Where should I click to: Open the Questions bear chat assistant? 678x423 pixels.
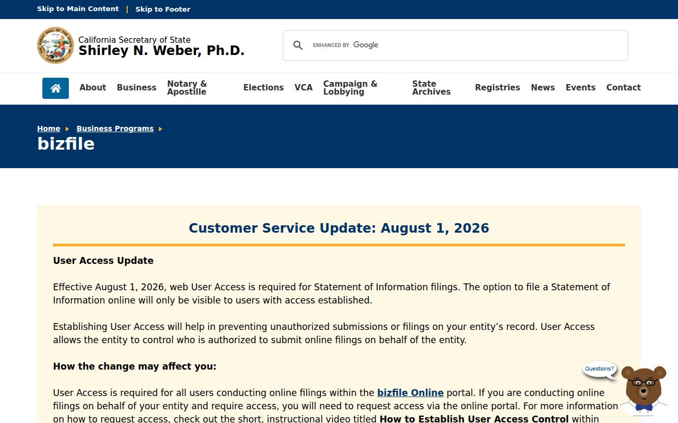tap(644, 390)
